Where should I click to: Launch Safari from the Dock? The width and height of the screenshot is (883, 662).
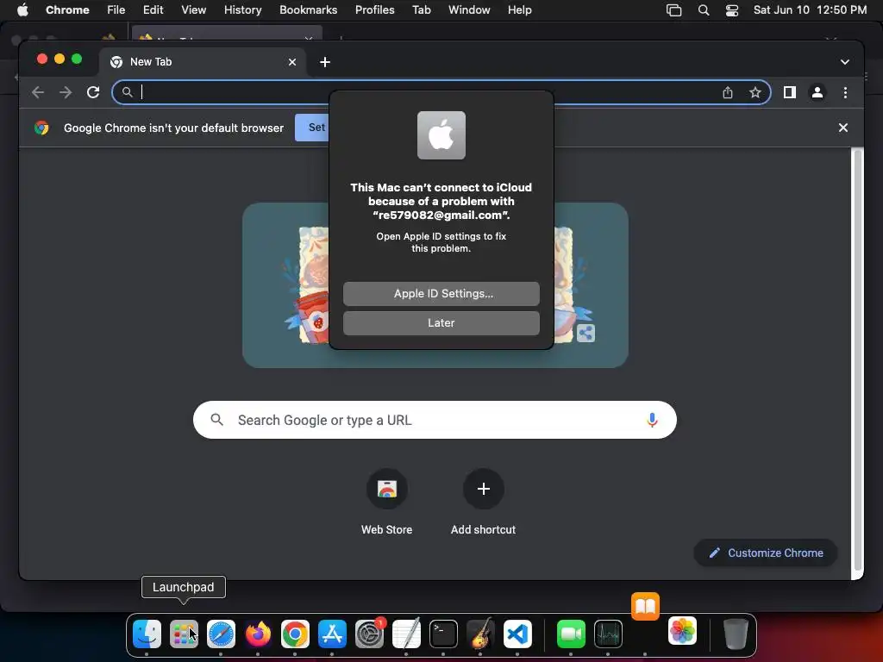click(221, 634)
